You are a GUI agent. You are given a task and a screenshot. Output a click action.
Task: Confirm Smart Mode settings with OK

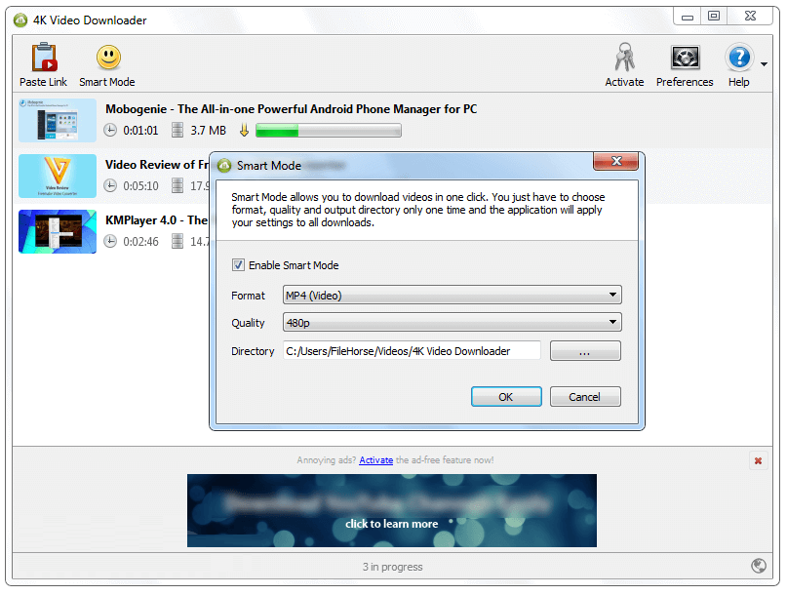[x=506, y=397]
